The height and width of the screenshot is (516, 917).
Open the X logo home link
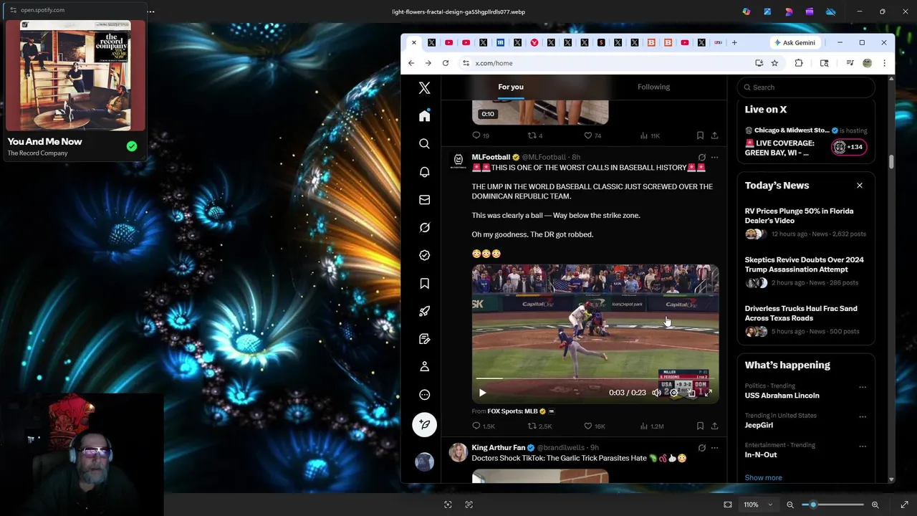(424, 88)
